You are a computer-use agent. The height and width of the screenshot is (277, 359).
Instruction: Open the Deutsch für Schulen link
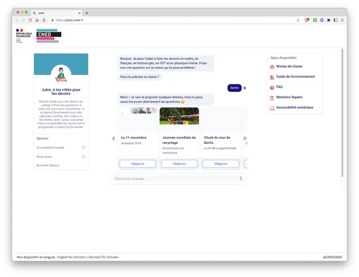pyautogui.click(x=104, y=257)
